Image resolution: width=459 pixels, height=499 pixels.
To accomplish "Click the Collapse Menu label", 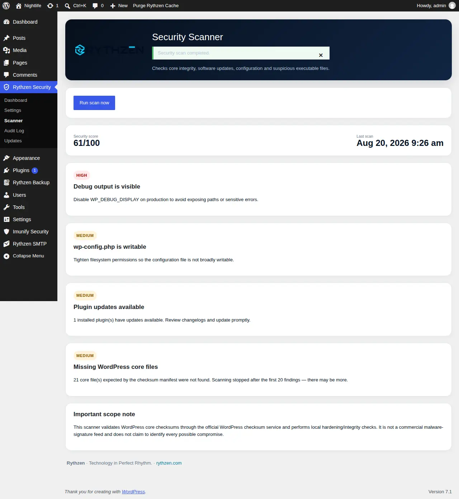I will pyautogui.click(x=28, y=256).
